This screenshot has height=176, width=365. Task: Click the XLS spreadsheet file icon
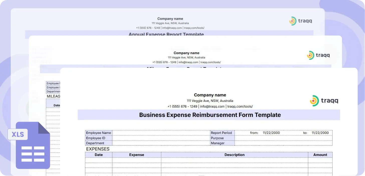pos(29,145)
